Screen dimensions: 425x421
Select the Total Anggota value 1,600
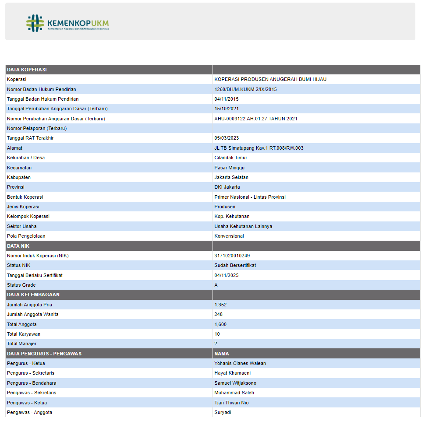tap(220, 324)
